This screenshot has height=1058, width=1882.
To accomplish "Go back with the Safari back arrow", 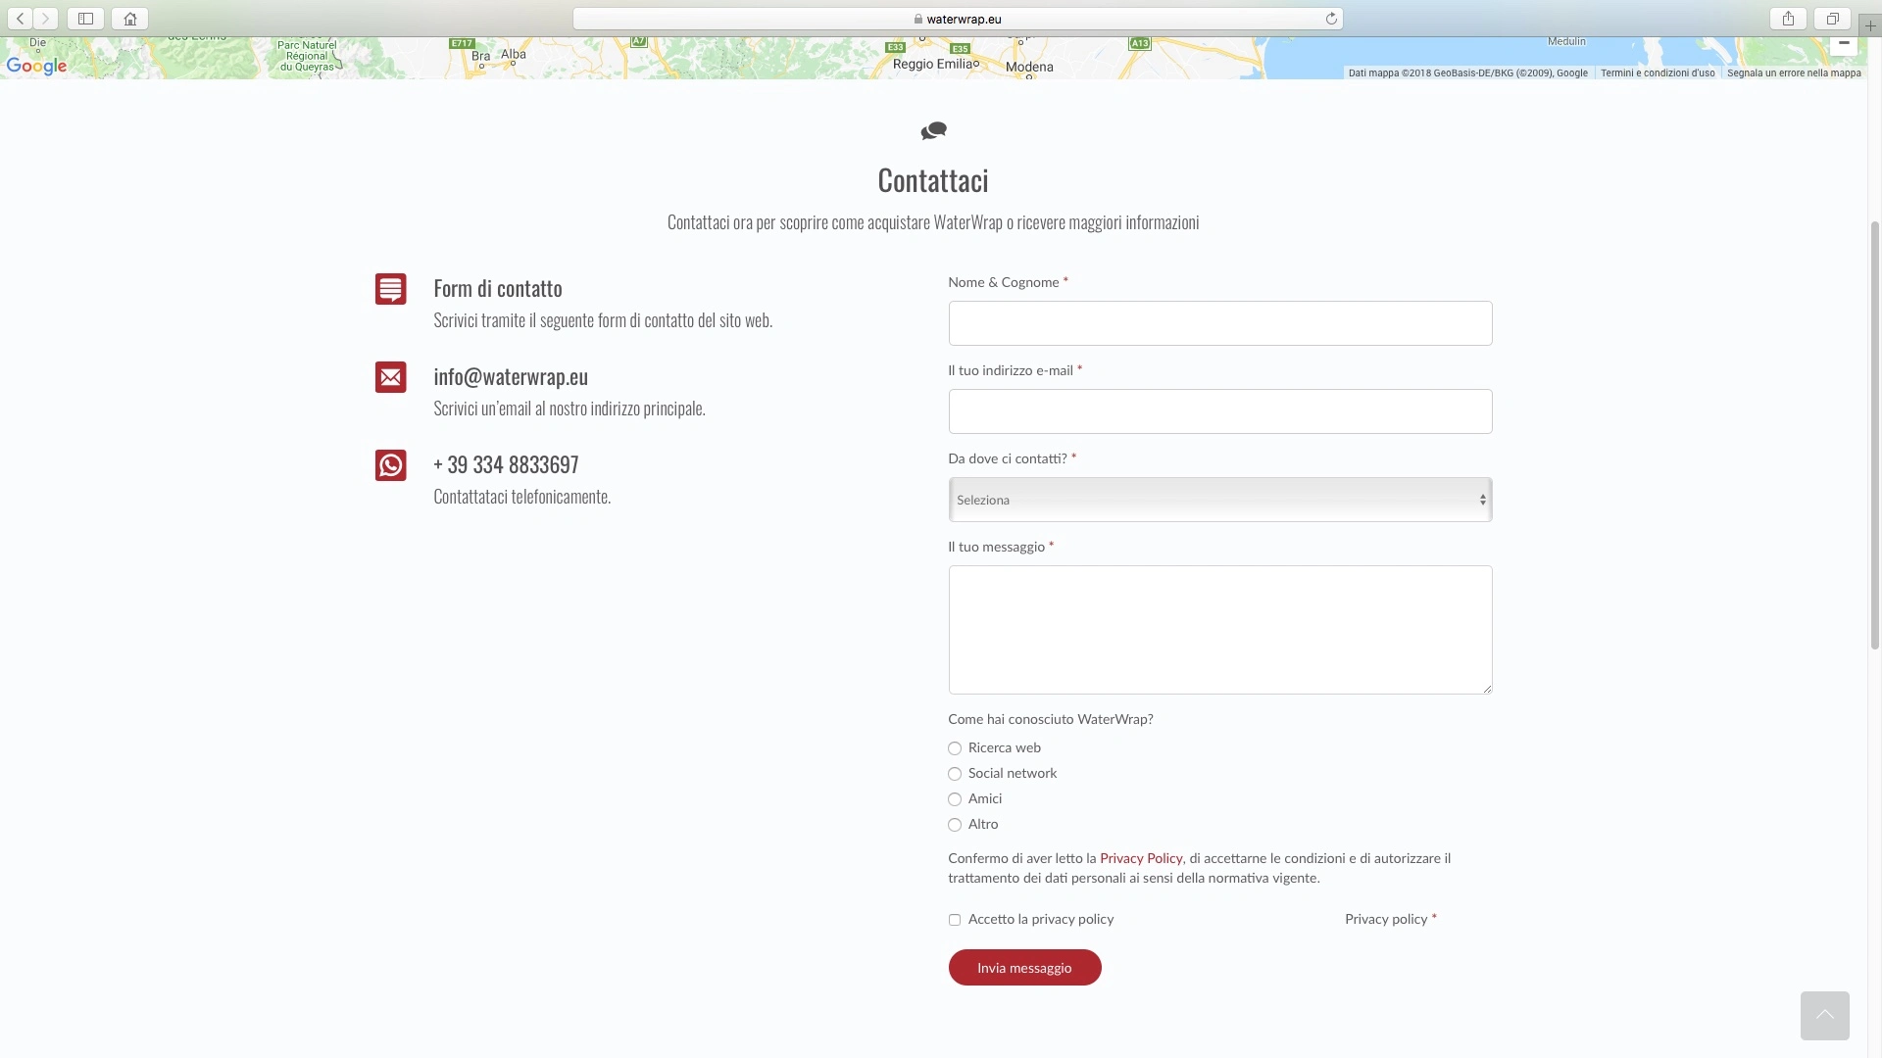I will point(20,19).
